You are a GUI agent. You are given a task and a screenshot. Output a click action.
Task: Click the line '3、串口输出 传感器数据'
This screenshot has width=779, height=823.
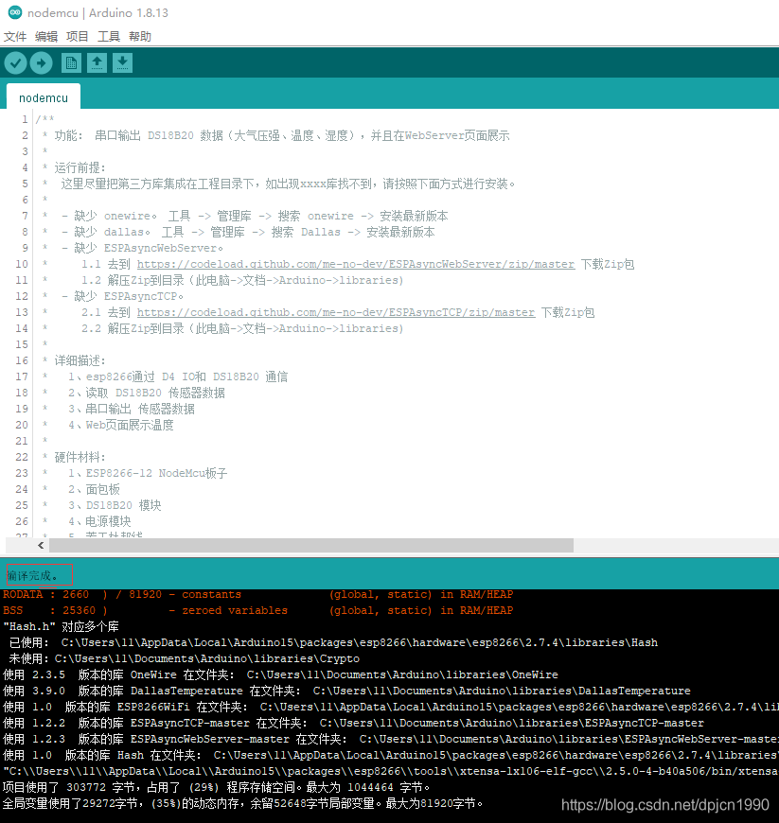click(x=132, y=409)
